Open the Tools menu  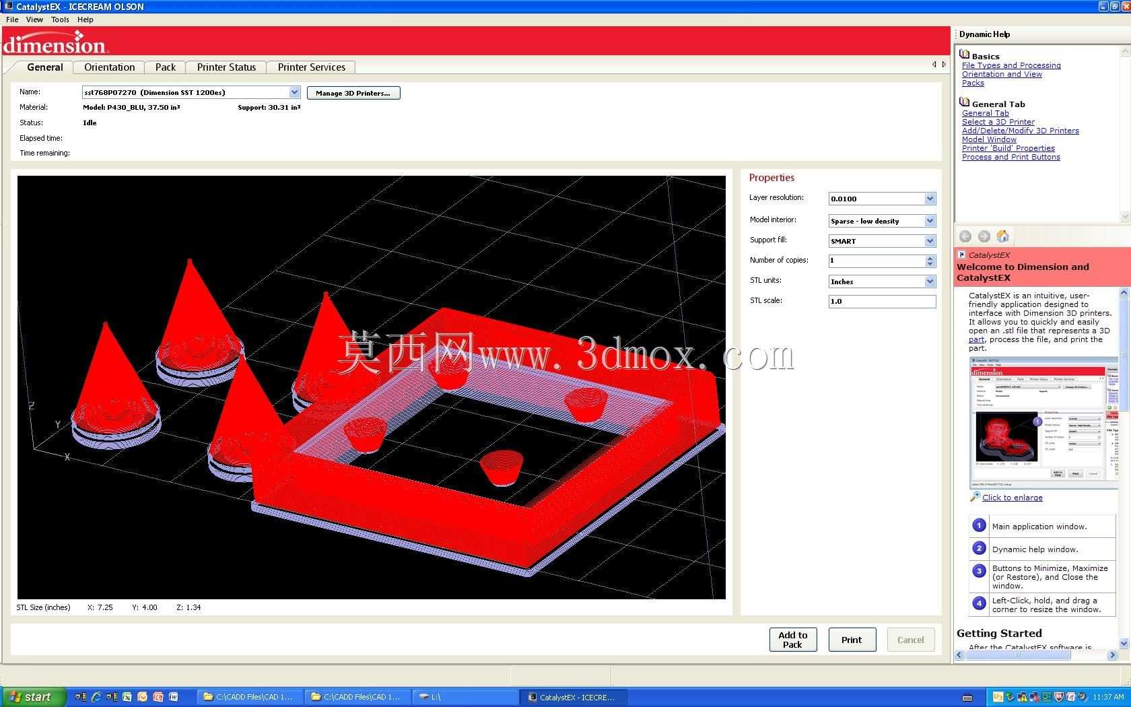[x=60, y=20]
